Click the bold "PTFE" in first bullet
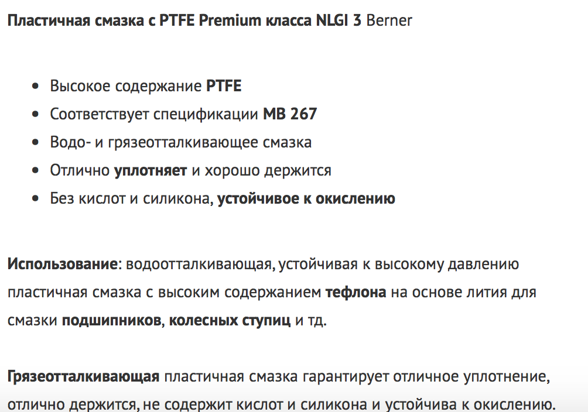 pyautogui.click(x=224, y=86)
